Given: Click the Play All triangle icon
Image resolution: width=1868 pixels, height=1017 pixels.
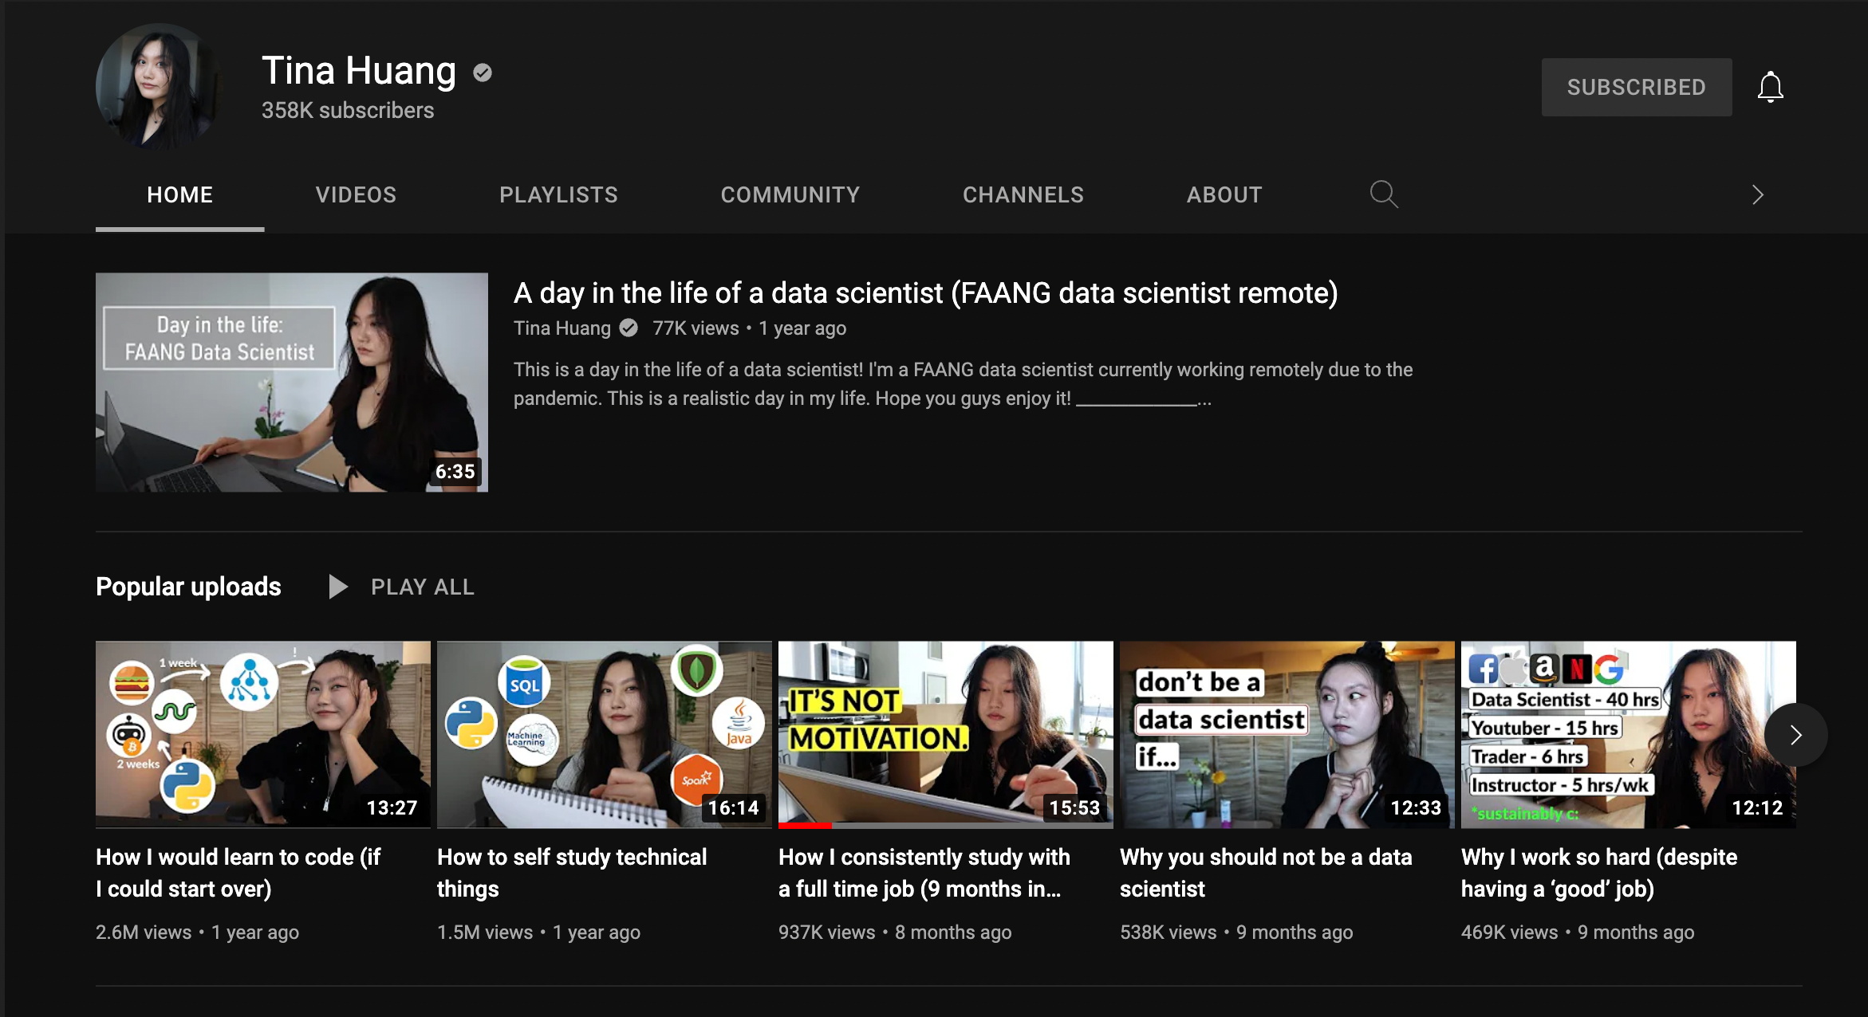Looking at the screenshot, I should click(x=338, y=587).
